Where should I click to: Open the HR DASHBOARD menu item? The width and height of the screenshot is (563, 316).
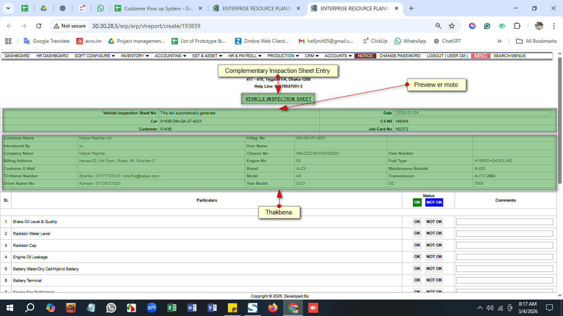point(52,56)
